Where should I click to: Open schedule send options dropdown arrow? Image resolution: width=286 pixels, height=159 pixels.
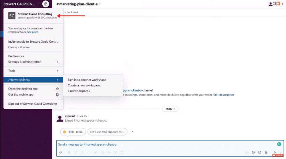281,152
